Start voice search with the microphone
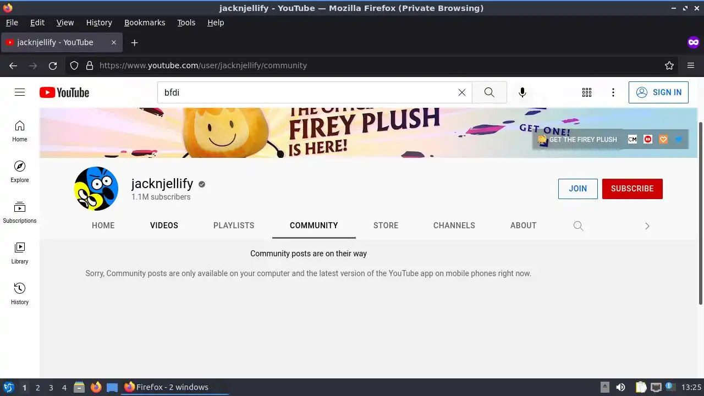 522,92
